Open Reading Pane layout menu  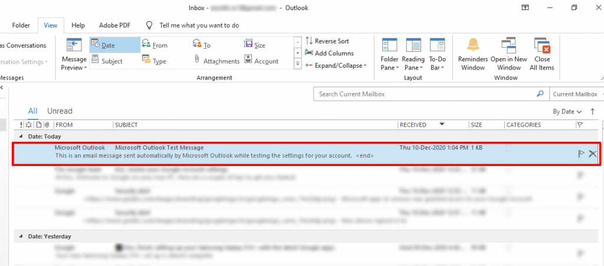click(413, 55)
